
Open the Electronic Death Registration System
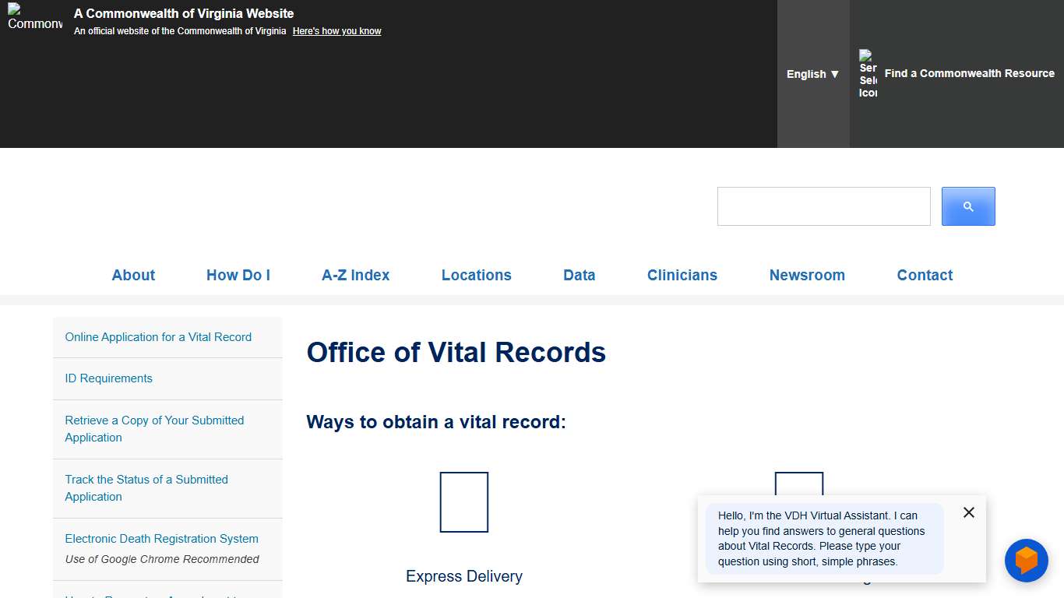[161, 538]
